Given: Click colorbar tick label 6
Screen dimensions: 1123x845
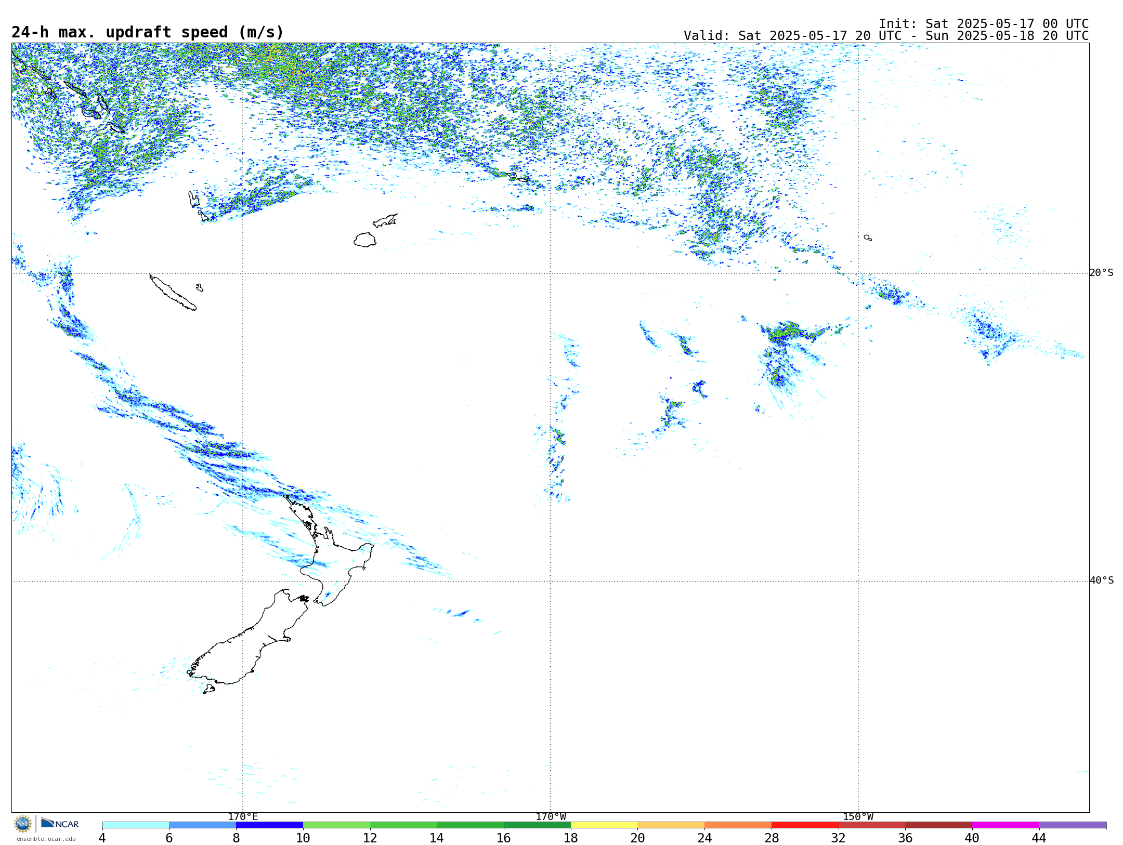Looking at the screenshot, I should (x=169, y=838).
